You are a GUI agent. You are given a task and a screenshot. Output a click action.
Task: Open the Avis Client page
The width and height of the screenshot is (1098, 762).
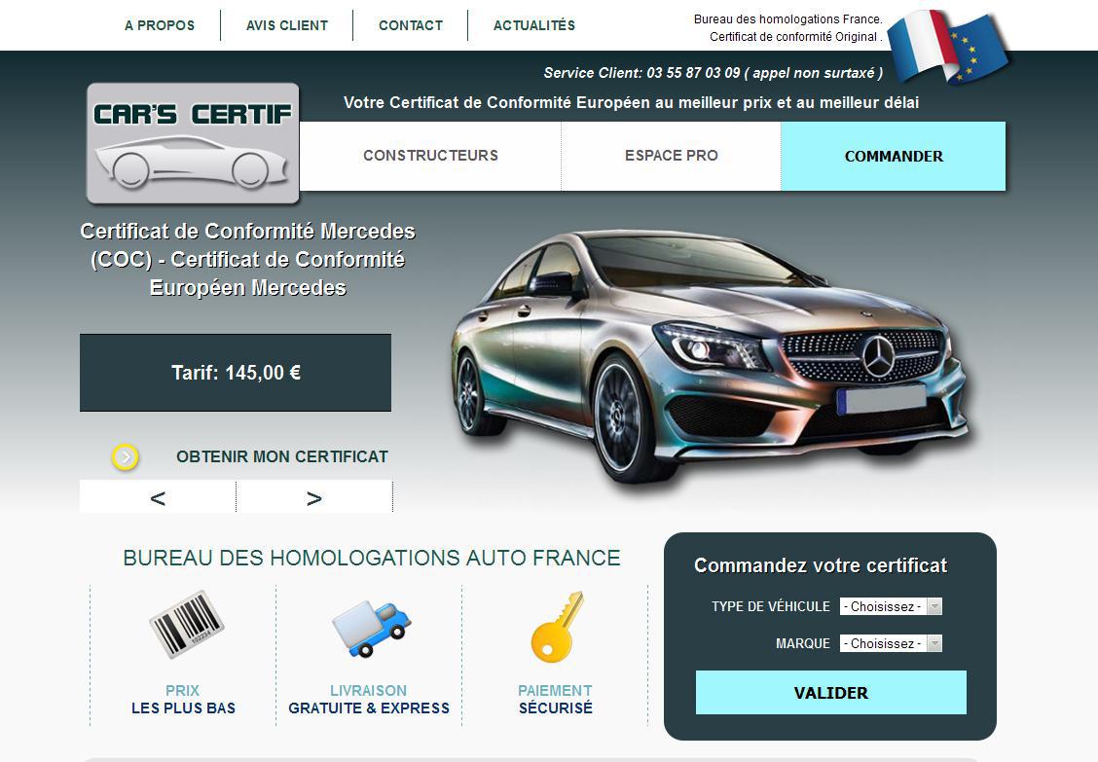click(x=287, y=25)
